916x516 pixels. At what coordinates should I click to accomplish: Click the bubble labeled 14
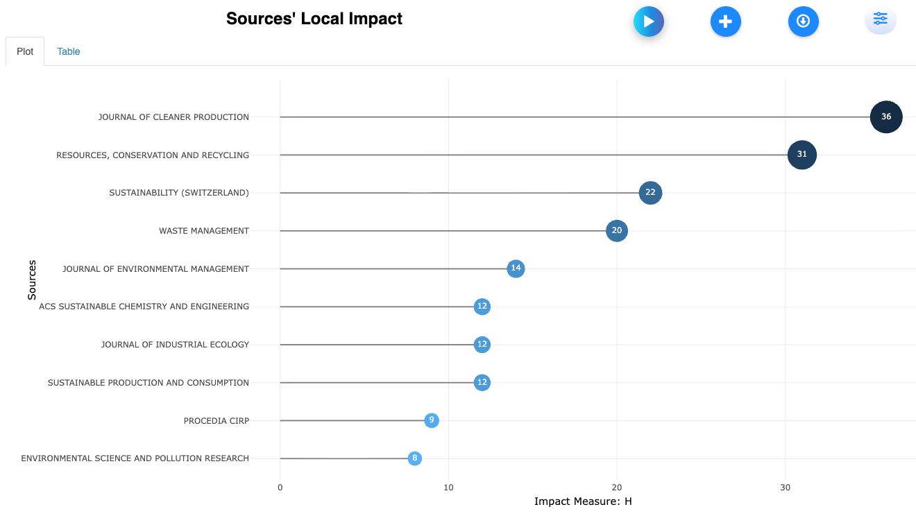pos(516,268)
